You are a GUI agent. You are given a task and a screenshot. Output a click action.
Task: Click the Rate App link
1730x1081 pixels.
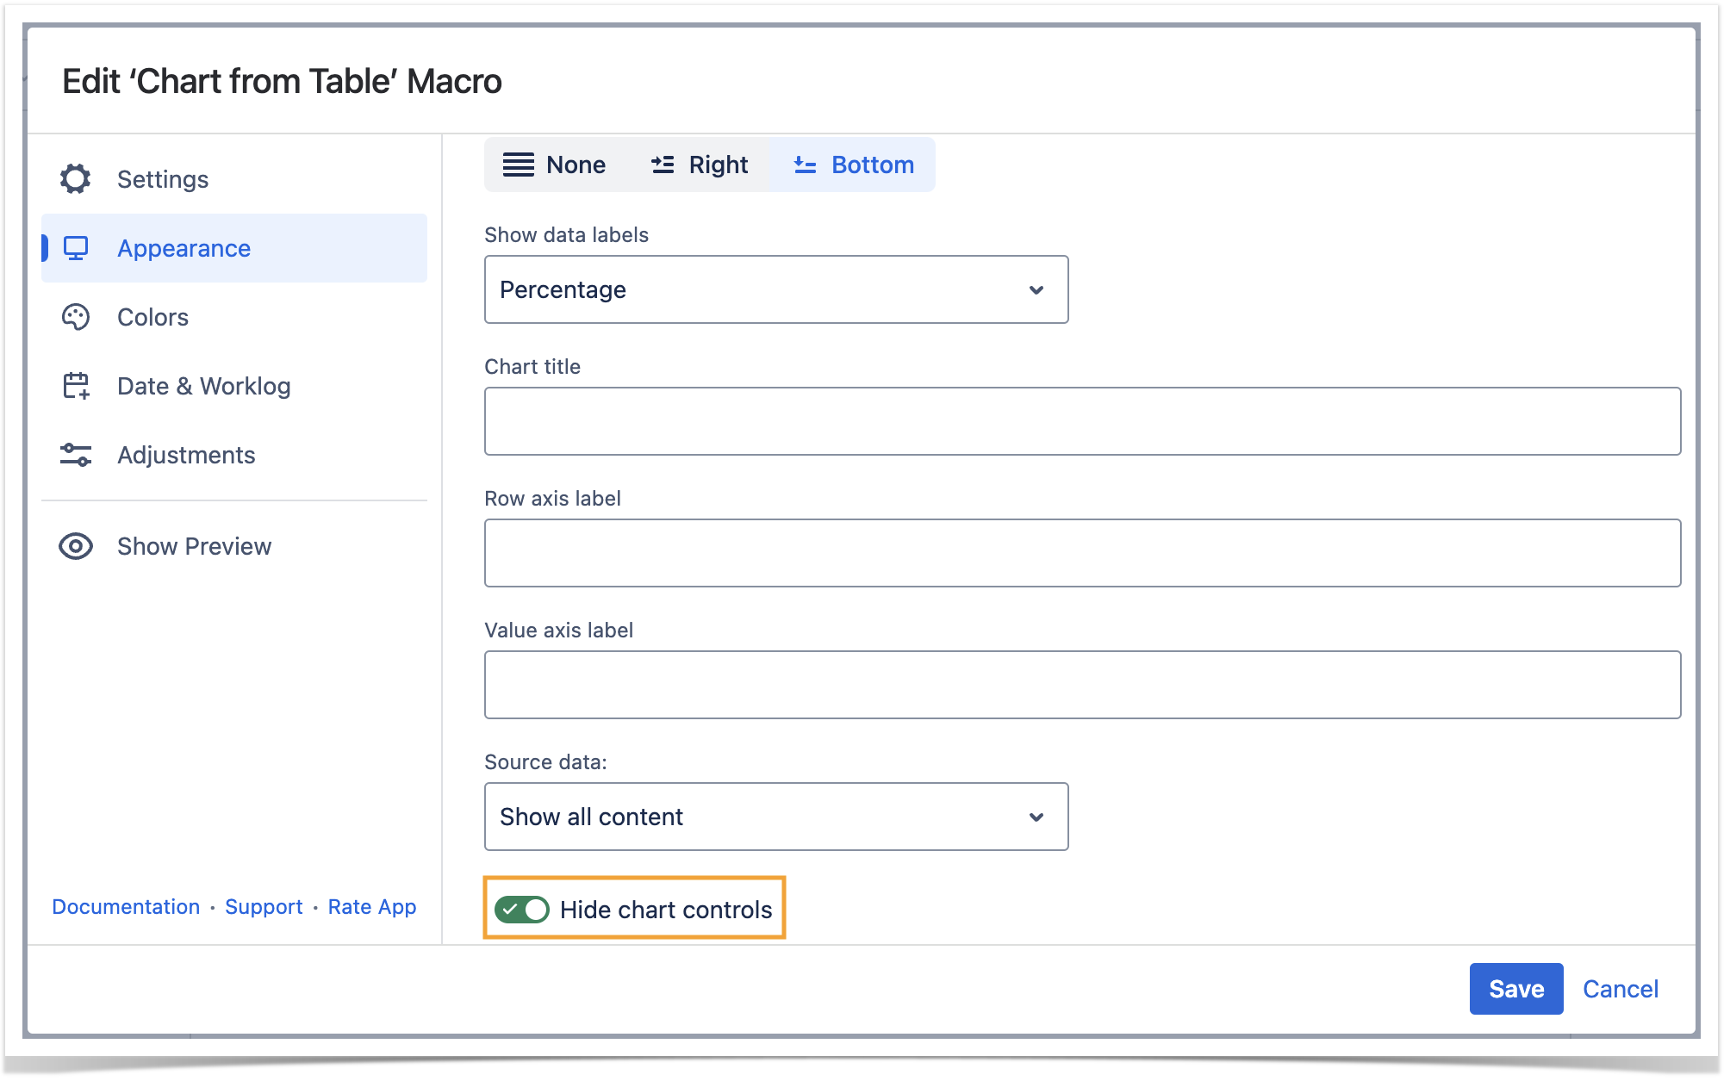[372, 907]
